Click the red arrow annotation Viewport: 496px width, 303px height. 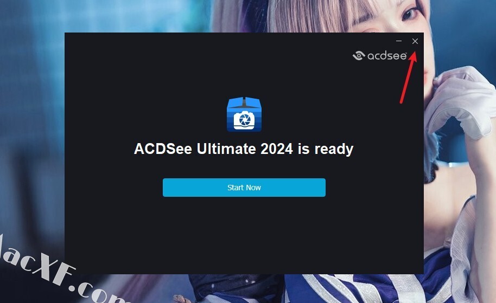coord(409,78)
